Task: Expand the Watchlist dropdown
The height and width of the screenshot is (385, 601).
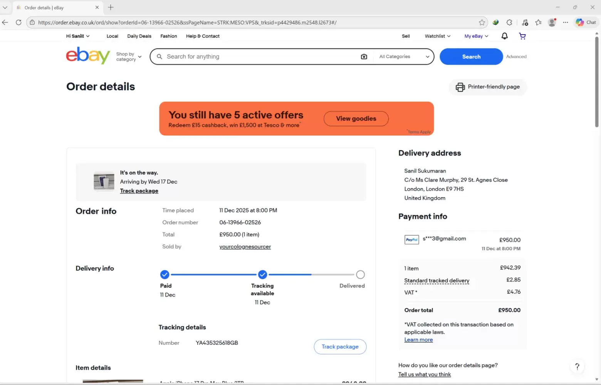Action: [437, 36]
